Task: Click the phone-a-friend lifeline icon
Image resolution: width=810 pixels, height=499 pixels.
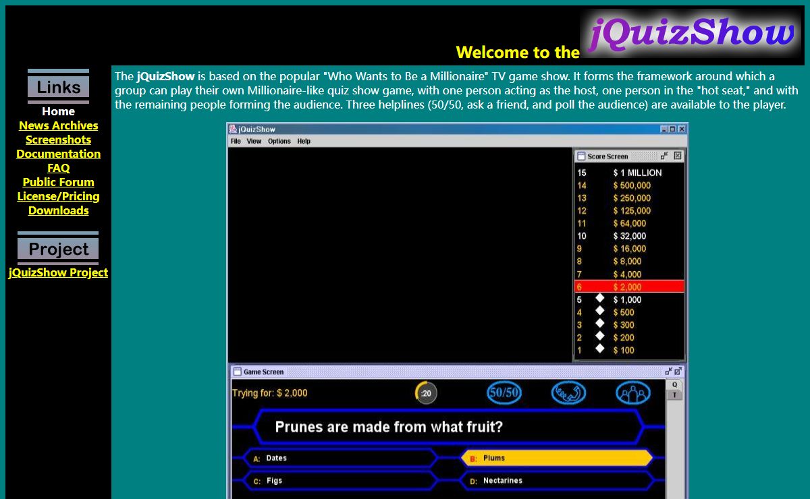Action: (x=568, y=392)
